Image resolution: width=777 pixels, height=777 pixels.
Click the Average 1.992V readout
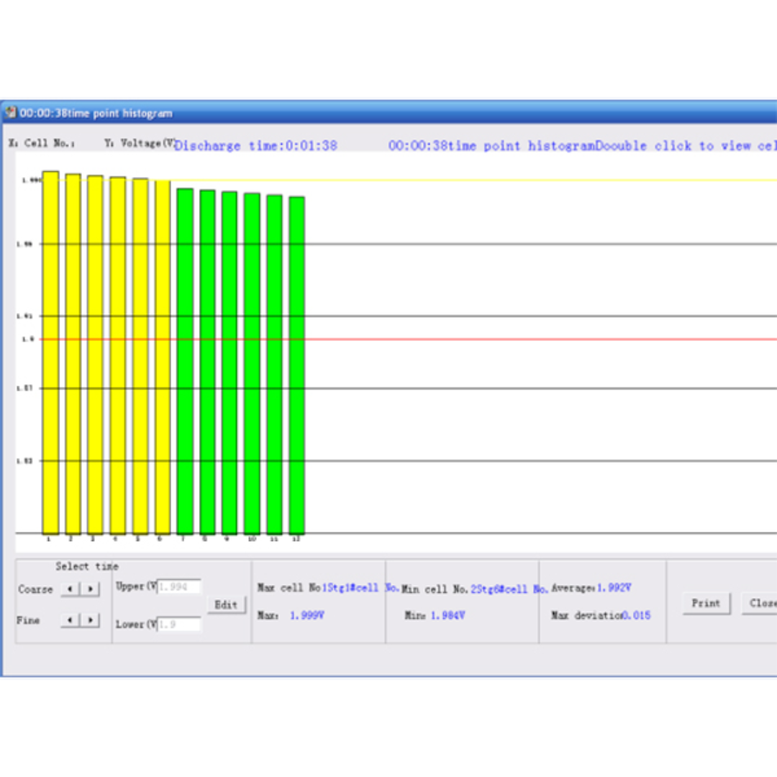pos(591,589)
